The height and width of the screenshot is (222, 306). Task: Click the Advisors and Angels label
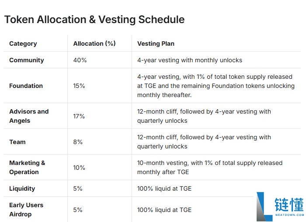click(29, 116)
